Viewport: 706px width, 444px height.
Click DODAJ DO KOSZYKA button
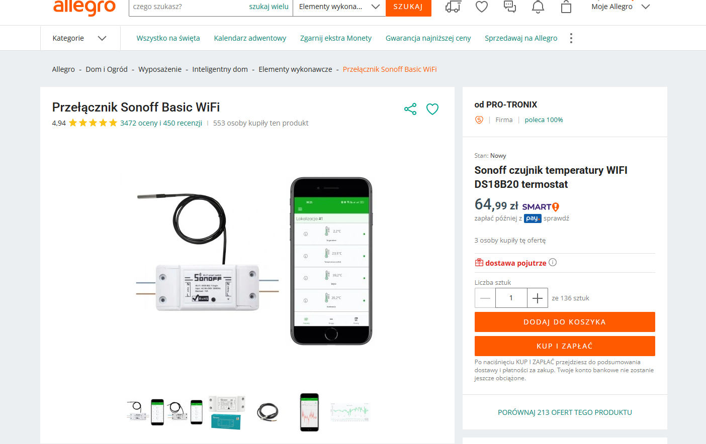(565, 322)
